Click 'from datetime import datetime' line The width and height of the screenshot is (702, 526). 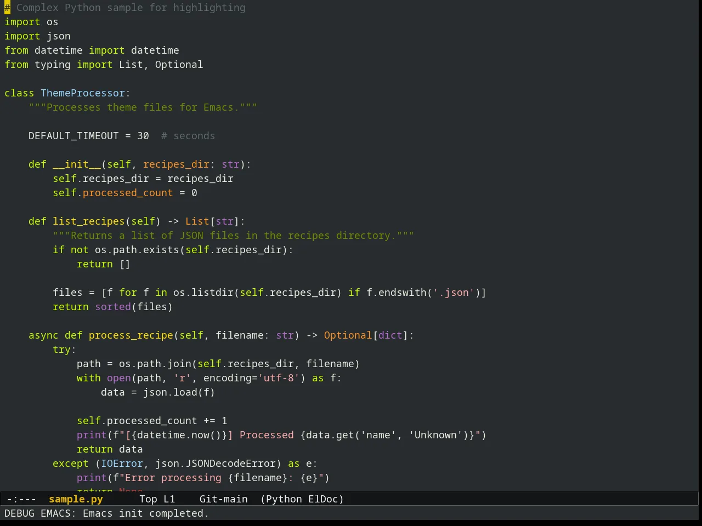click(92, 50)
